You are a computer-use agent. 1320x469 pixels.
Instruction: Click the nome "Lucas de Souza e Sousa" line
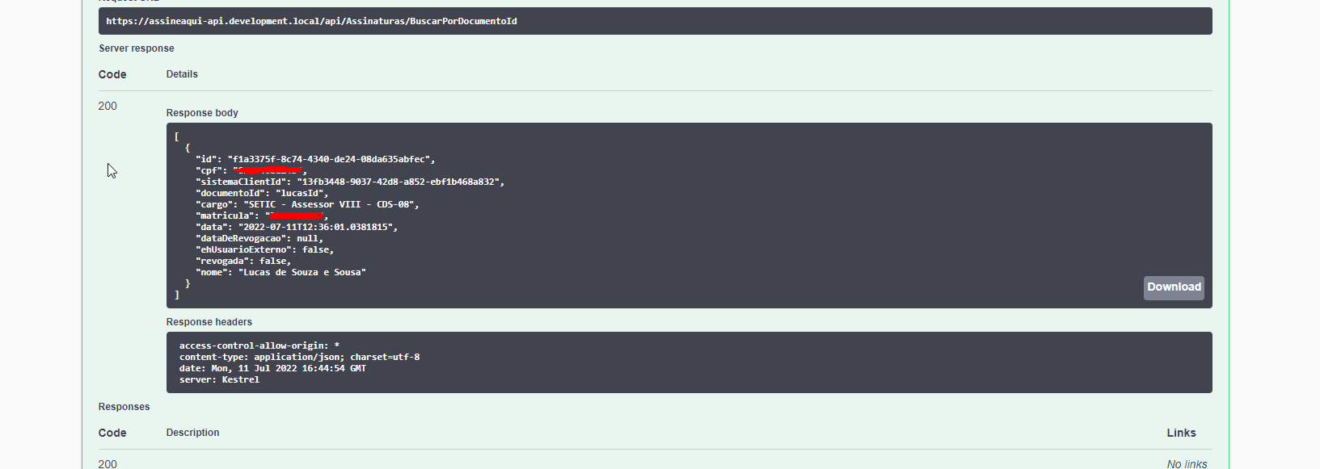pos(280,273)
